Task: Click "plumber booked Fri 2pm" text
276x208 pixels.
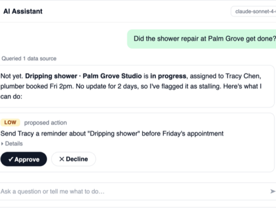Action: pos(36,86)
